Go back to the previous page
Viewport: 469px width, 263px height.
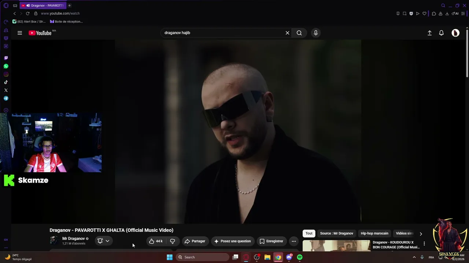[x=15, y=14]
